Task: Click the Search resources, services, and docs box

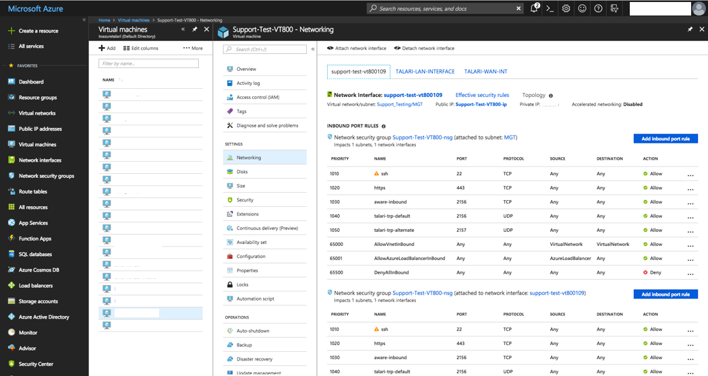Action: (446, 9)
